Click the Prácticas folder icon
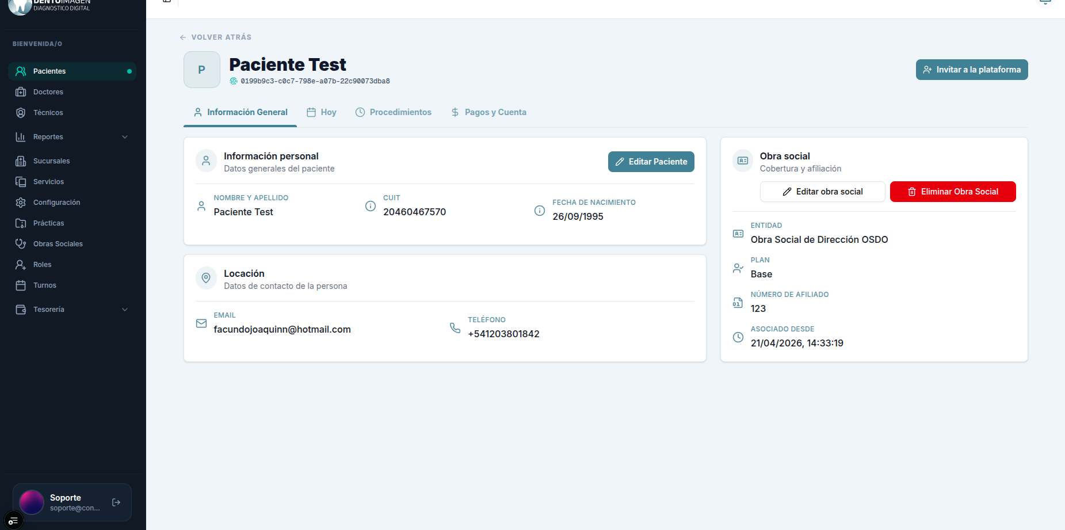This screenshot has width=1065, height=530. pos(21,223)
